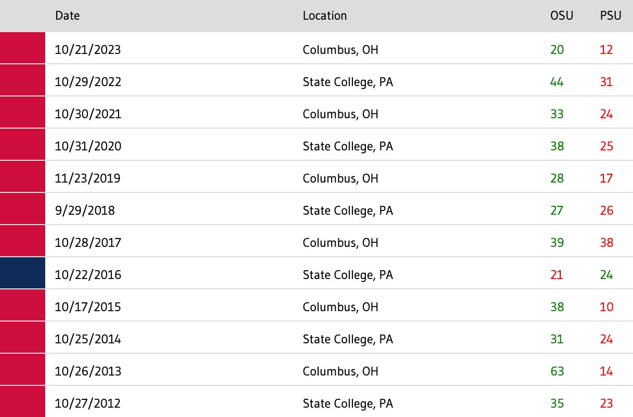Image resolution: width=633 pixels, height=417 pixels.
Task: Click Columbus, OH in 10/30/2021 row
Action: coord(340,114)
